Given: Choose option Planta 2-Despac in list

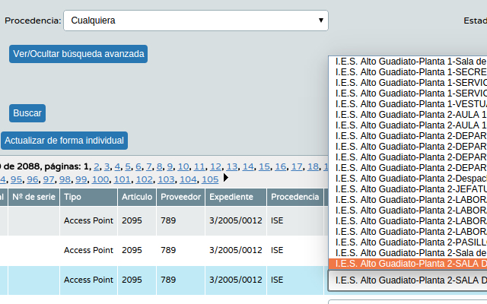Looking at the screenshot, I should coord(408,179).
